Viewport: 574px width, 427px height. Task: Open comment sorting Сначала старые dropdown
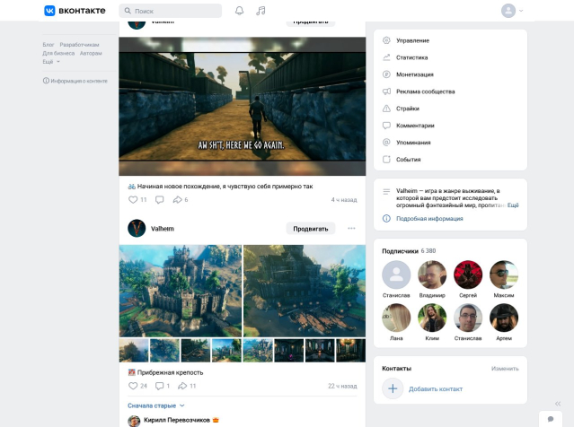[x=155, y=405]
